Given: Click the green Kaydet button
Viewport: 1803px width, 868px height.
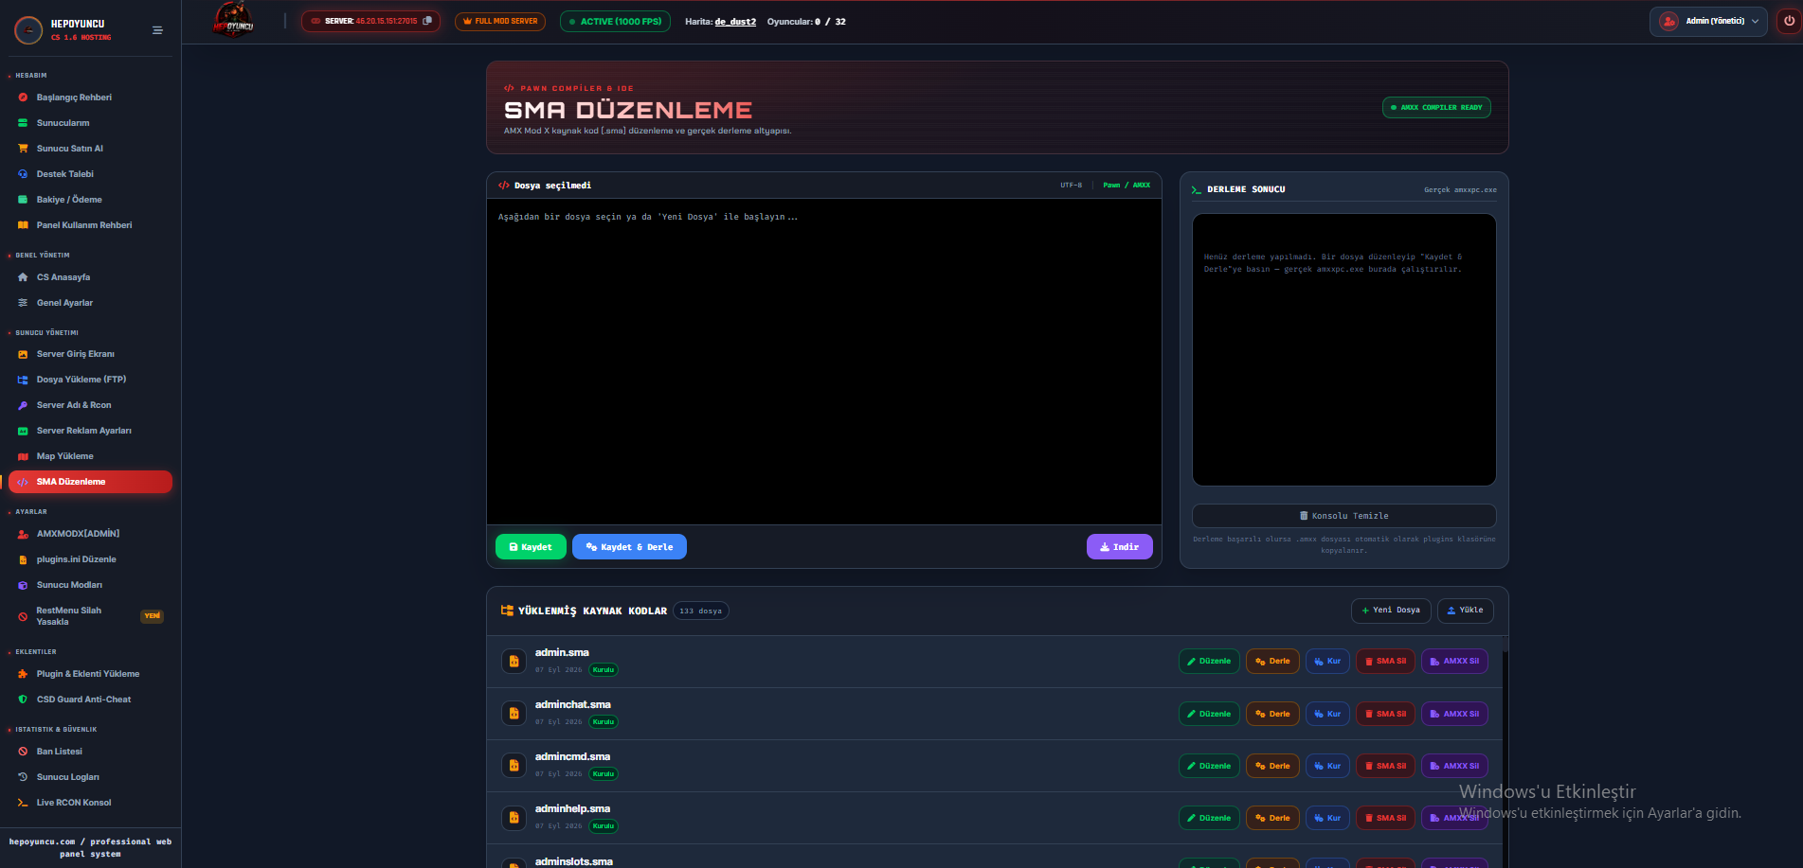Looking at the screenshot, I should tap(531, 547).
